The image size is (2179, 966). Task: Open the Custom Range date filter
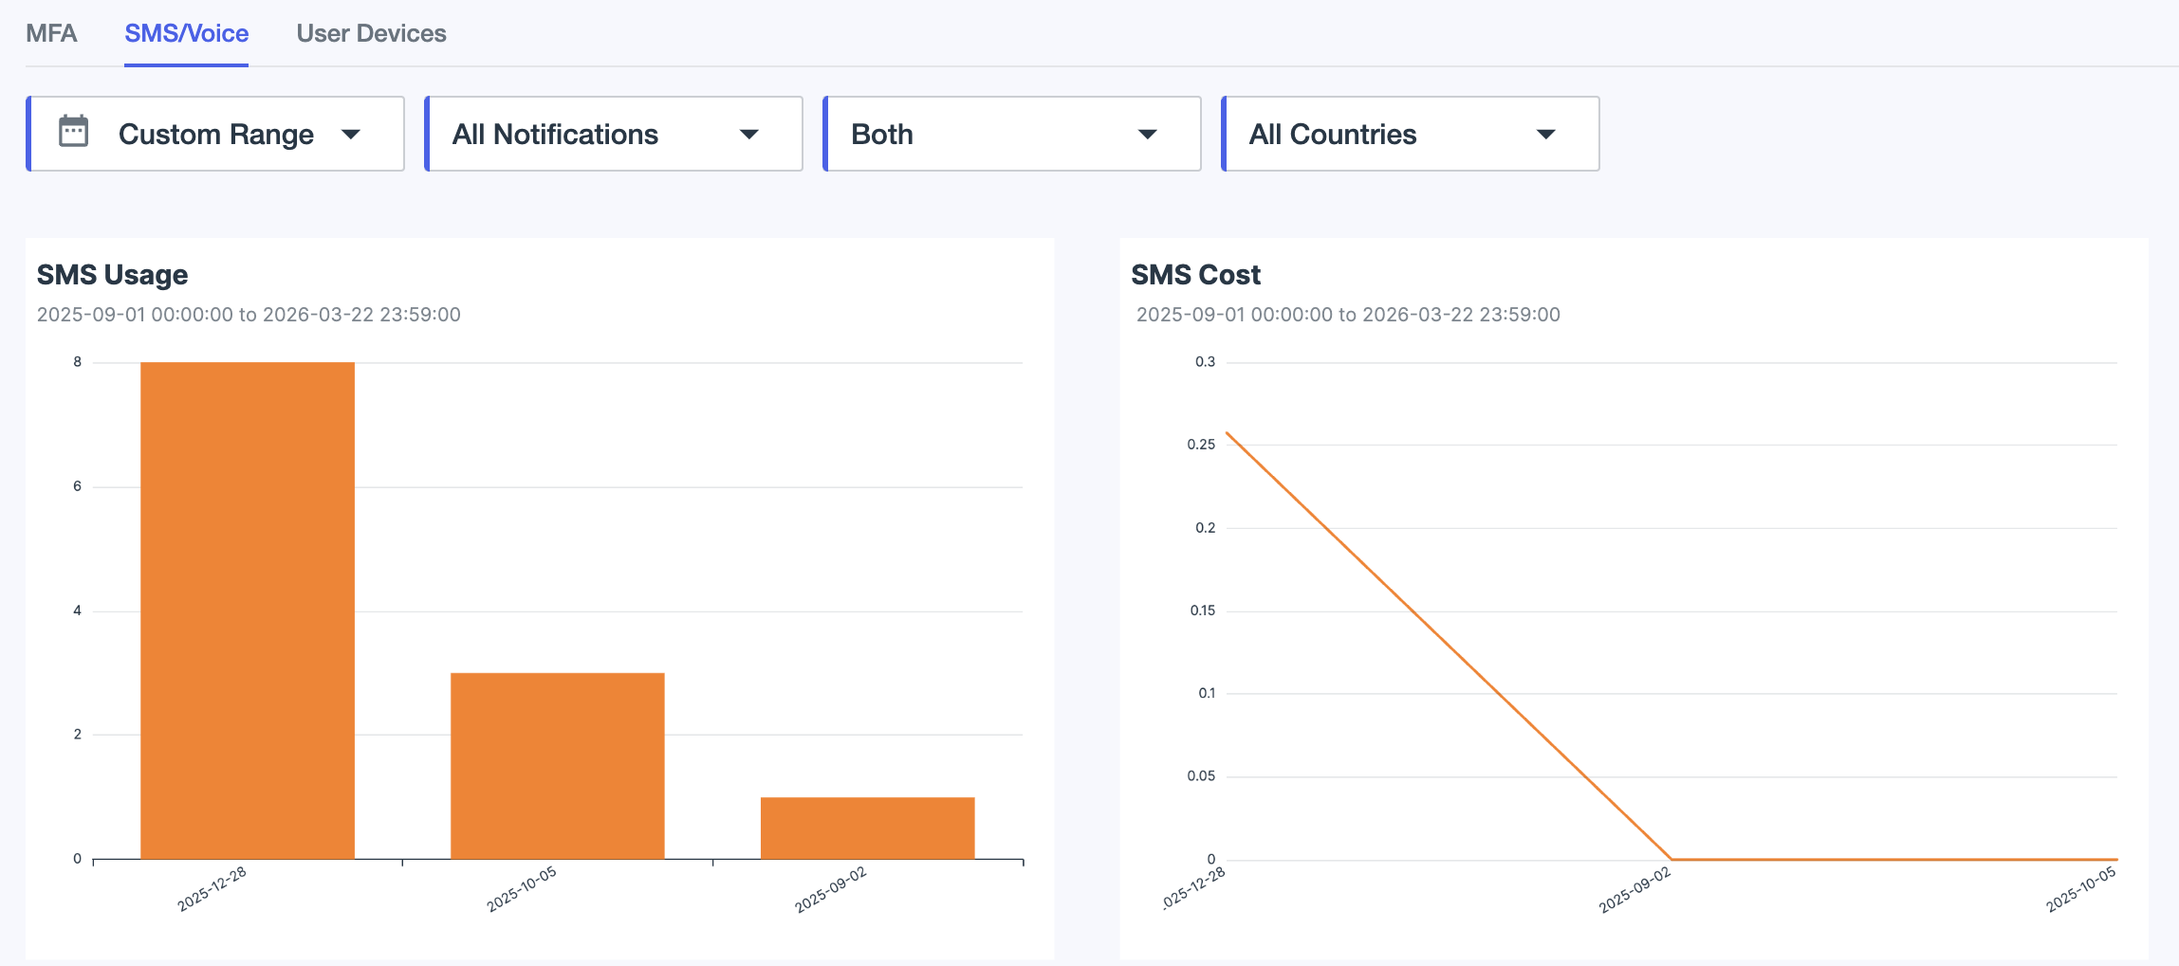click(x=216, y=133)
